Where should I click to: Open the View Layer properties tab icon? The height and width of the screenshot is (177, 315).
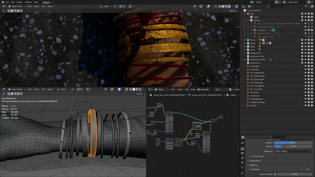click(242, 158)
